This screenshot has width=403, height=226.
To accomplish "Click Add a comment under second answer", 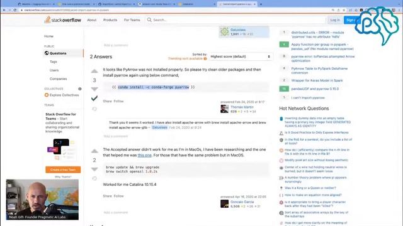I will 116,212.
